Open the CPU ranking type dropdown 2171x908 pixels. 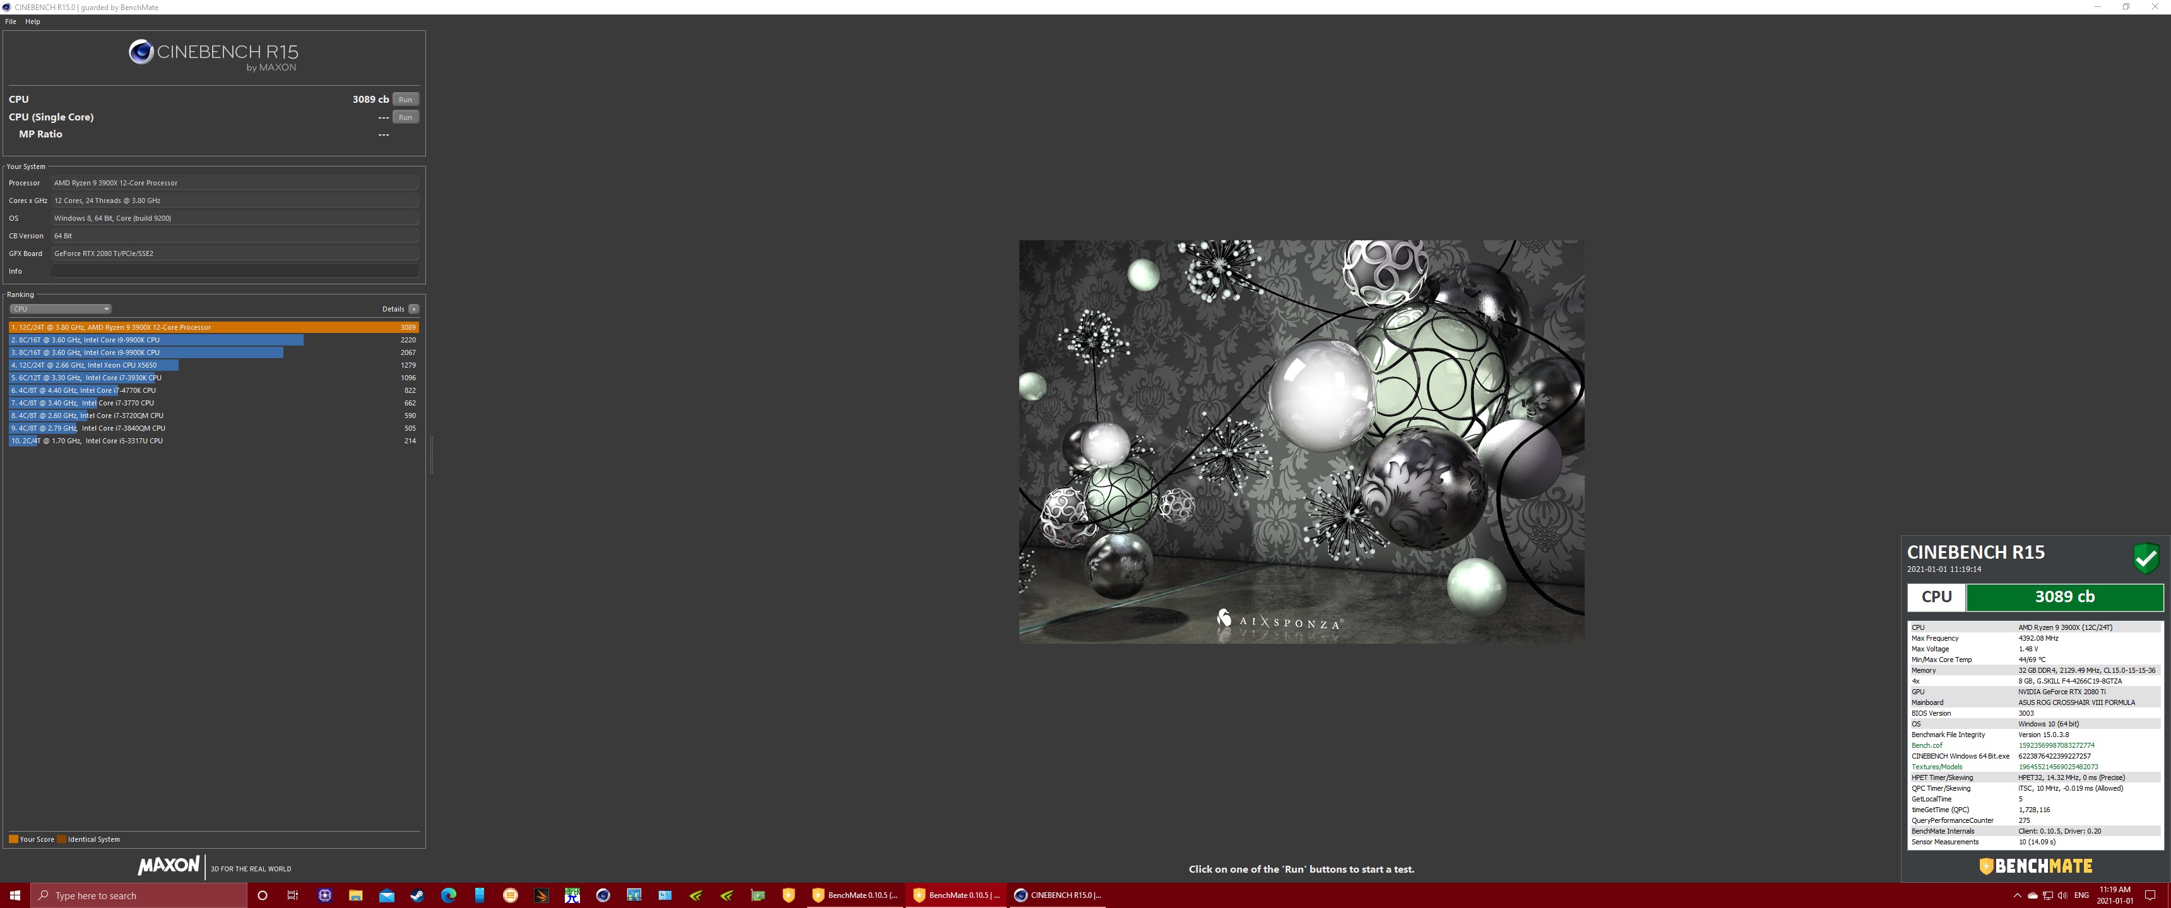tap(60, 309)
